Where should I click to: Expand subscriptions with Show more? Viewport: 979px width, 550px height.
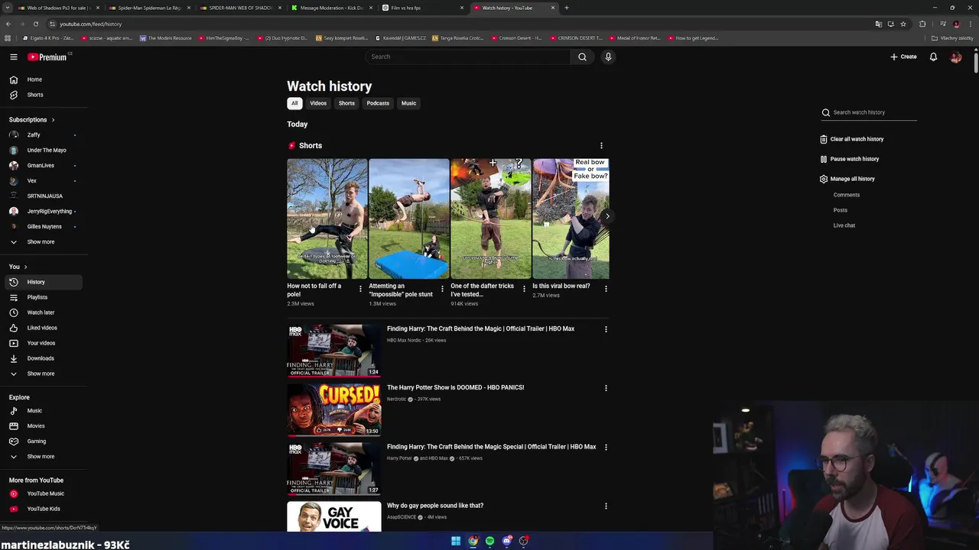(x=42, y=241)
